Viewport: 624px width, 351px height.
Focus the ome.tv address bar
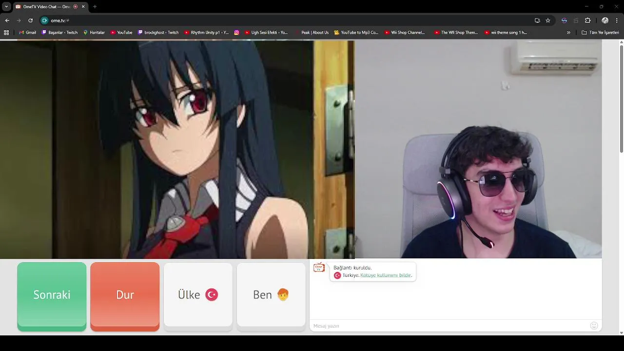(288, 20)
